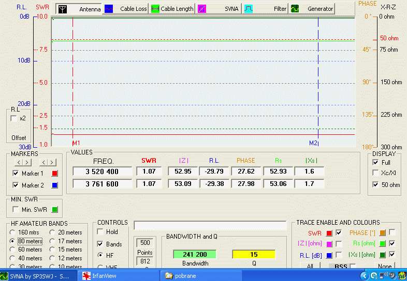This screenshot has height=281, width=407.
Task: Enable the Hold checkbox in Controls
Action: pos(100,232)
